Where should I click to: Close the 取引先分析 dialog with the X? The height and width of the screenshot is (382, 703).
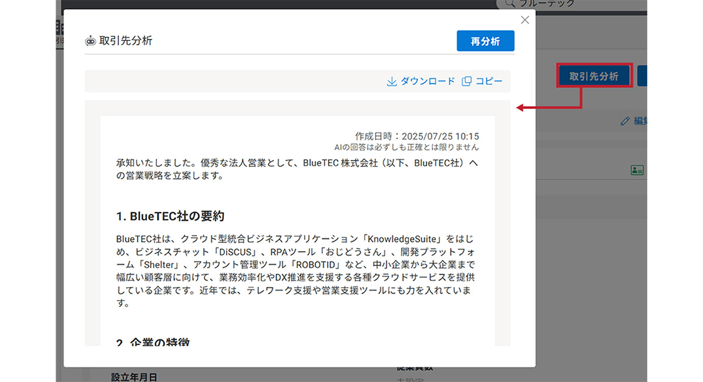[x=525, y=20]
